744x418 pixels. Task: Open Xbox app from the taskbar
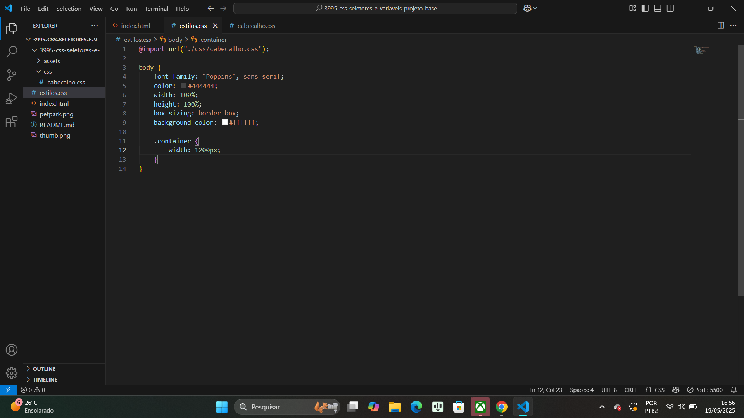click(x=480, y=407)
